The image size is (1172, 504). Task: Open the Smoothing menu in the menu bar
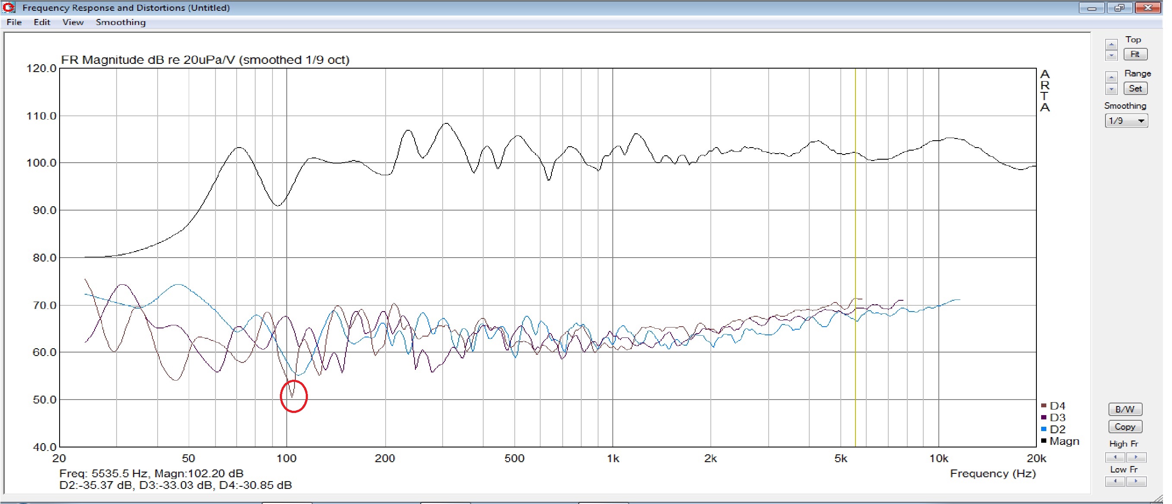point(120,22)
